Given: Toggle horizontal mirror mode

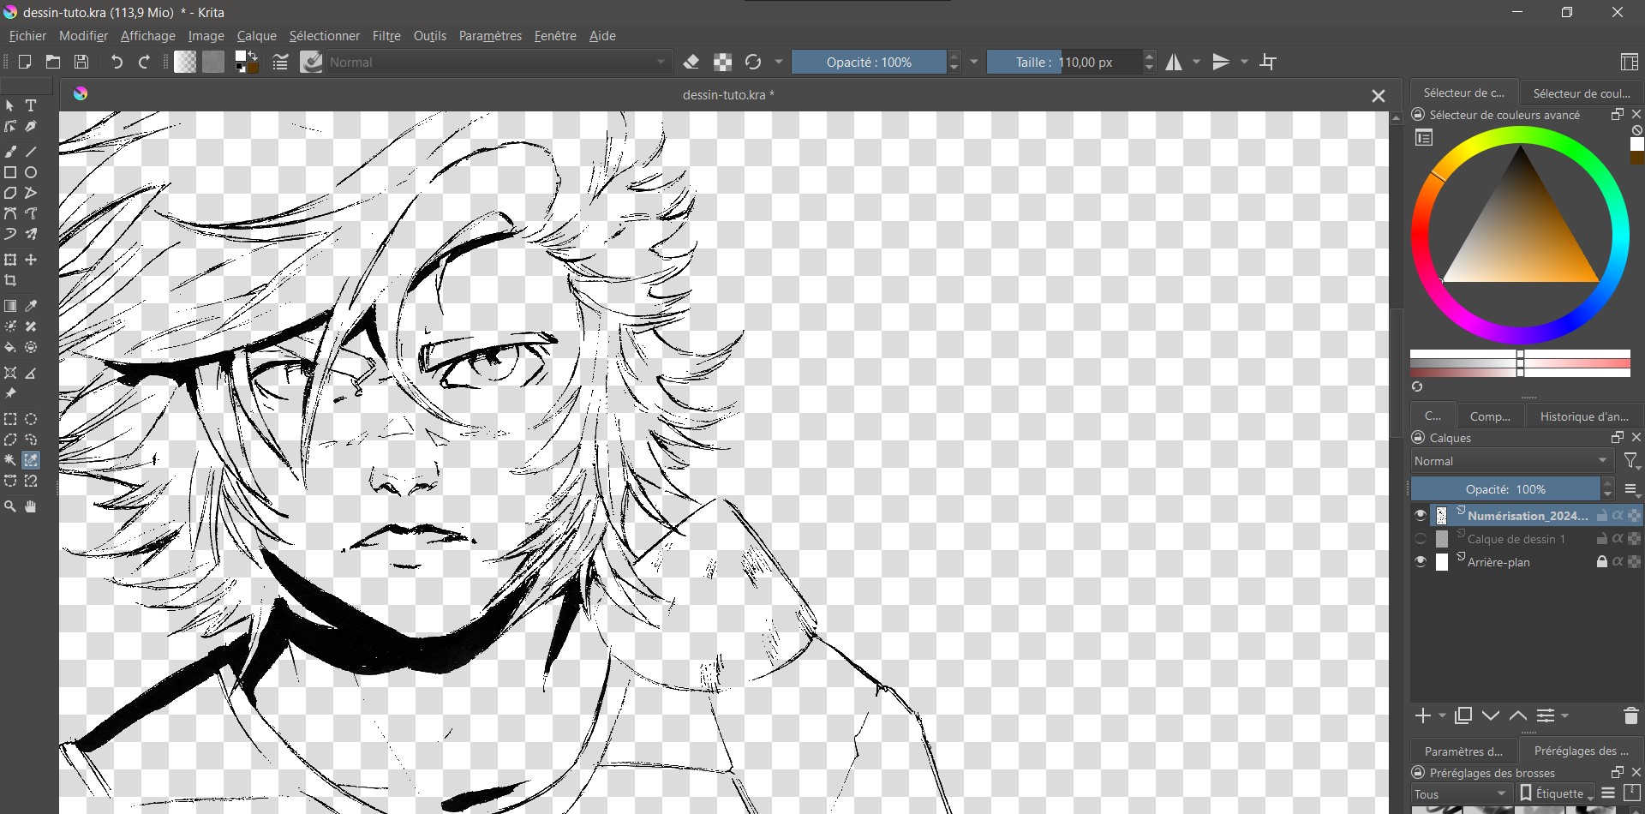Looking at the screenshot, I should pos(1174,62).
